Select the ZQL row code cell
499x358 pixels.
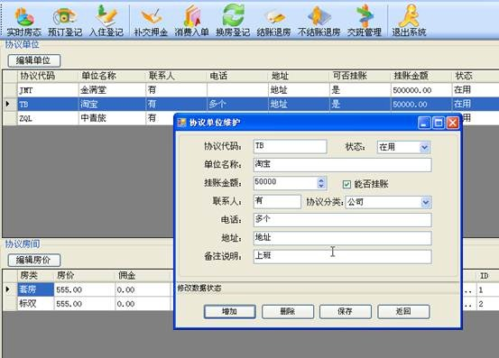click(x=48, y=118)
